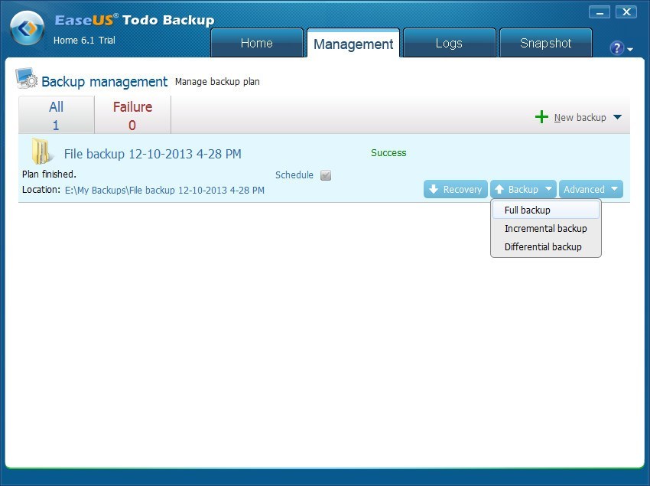This screenshot has width=650, height=486.
Task: Click the green plus New backup icon
Action: pyautogui.click(x=541, y=117)
